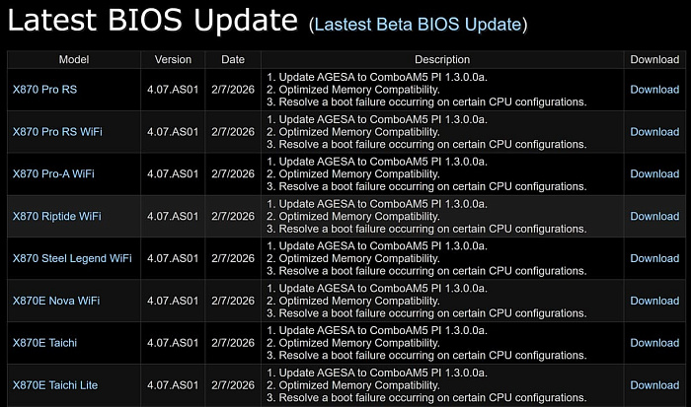
Task: Download the X870 Pro-A WiFi BIOS
Action: point(654,174)
